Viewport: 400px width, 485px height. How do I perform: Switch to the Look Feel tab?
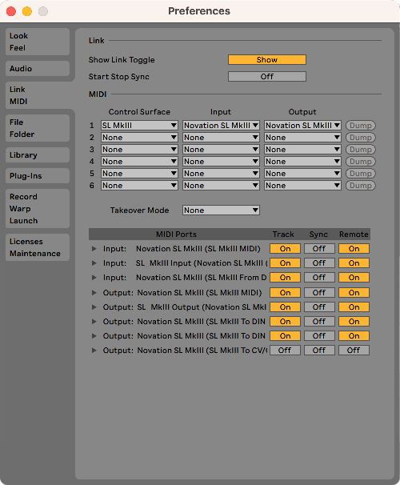pos(38,42)
